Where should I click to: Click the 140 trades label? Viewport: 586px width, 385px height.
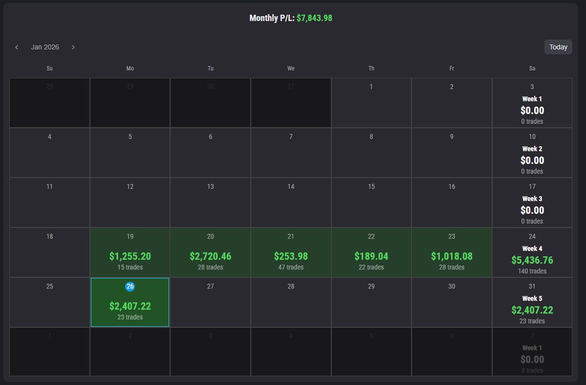click(532, 271)
